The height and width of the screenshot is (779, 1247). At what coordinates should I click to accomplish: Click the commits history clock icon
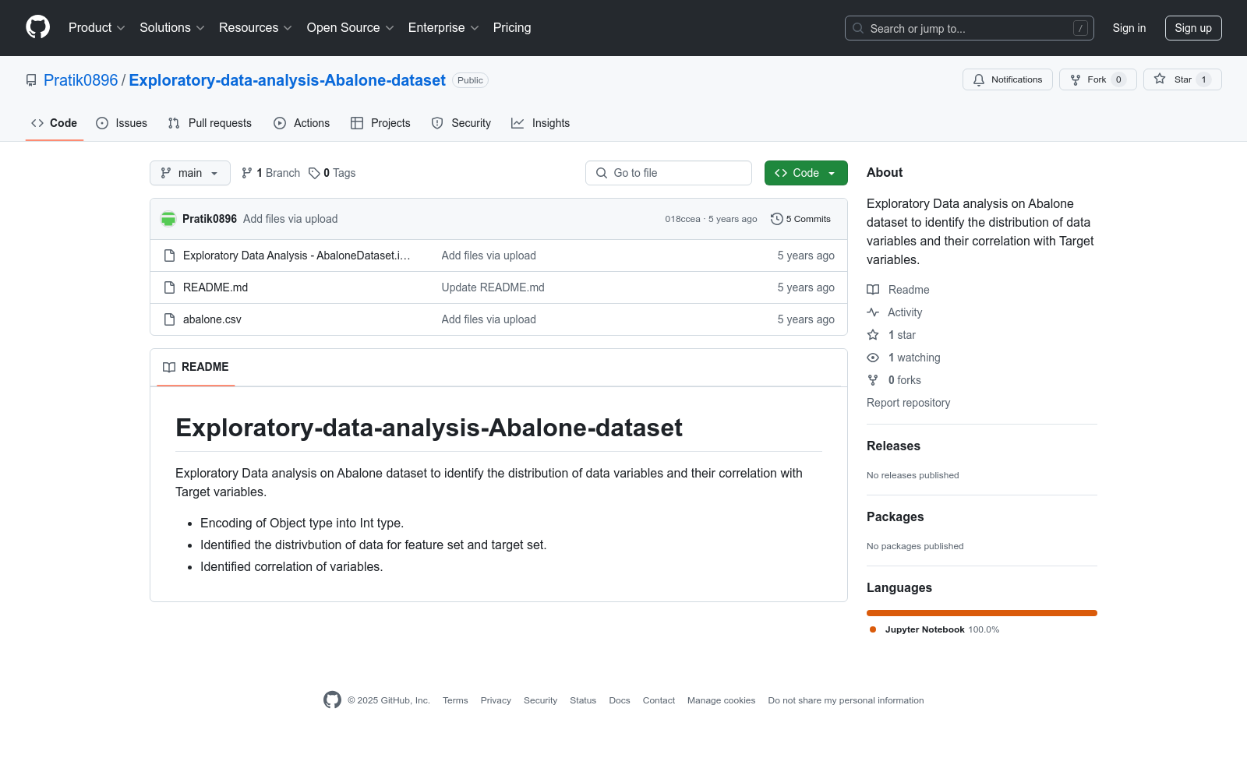point(777,219)
